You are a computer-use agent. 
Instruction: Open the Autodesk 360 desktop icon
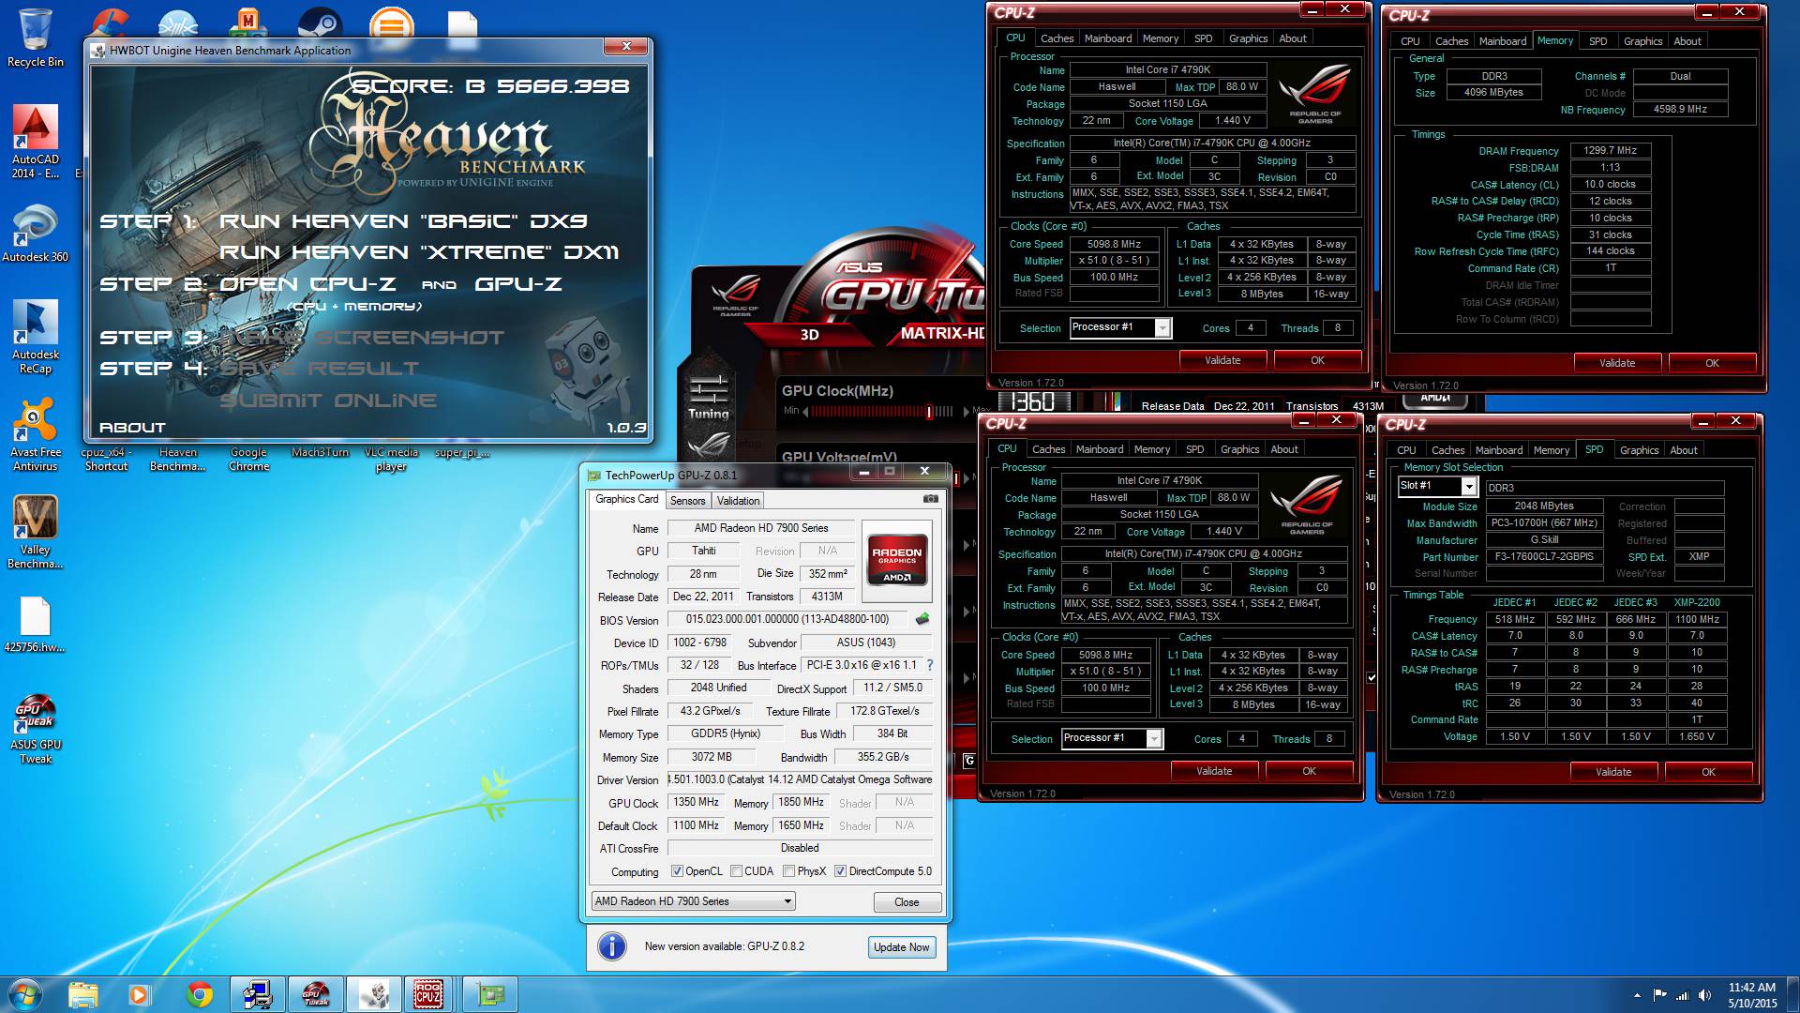click(35, 234)
